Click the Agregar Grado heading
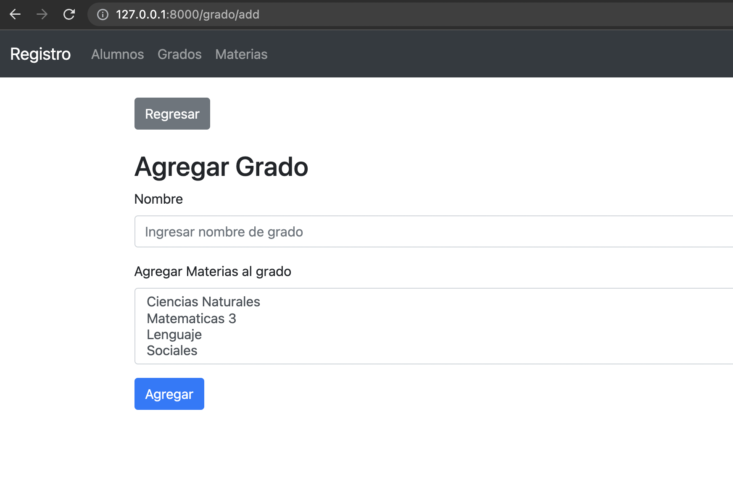 click(221, 167)
